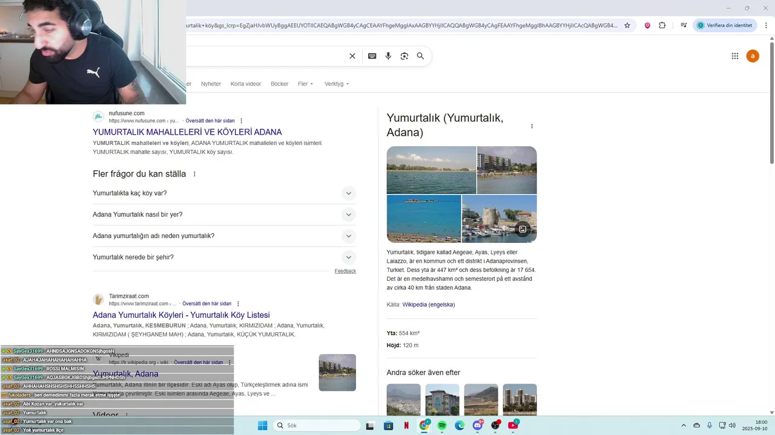Switch to the Böcker tab
Viewport: 775px width, 435px height.
[x=279, y=84]
